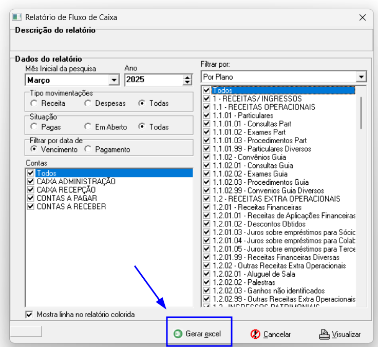Click the Gerar excel button
The image size is (378, 347).
[x=197, y=334]
